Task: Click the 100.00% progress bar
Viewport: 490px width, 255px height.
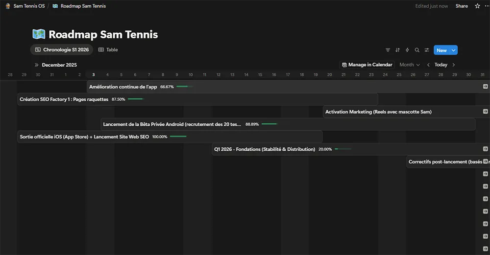Action: click(178, 137)
